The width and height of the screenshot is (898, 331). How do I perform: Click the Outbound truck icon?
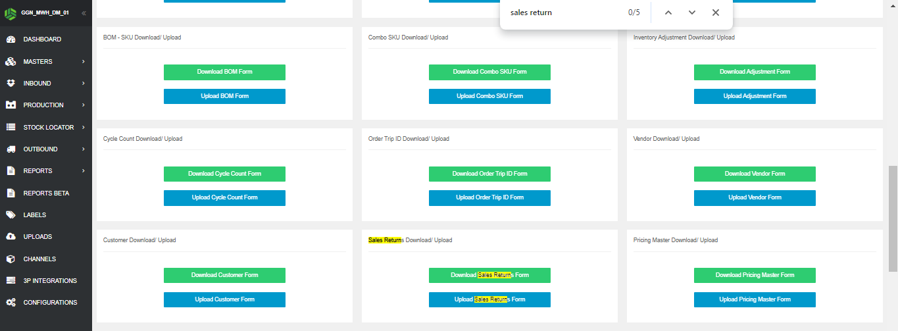click(11, 149)
